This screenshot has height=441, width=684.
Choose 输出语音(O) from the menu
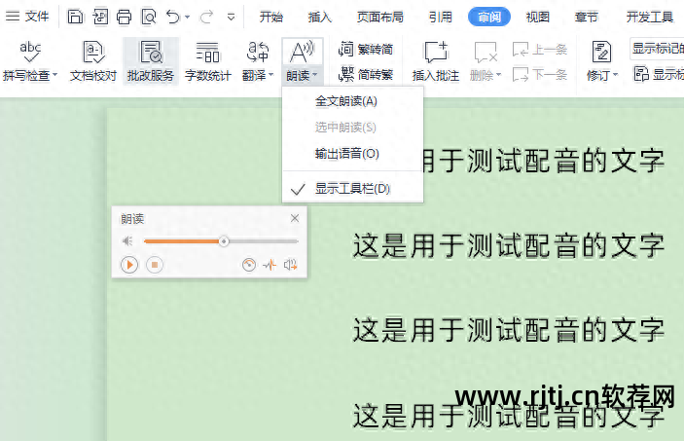click(x=352, y=154)
